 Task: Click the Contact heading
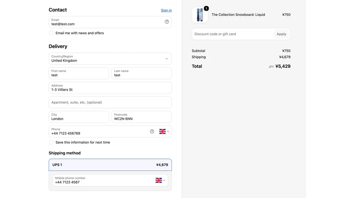pyautogui.click(x=58, y=10)
